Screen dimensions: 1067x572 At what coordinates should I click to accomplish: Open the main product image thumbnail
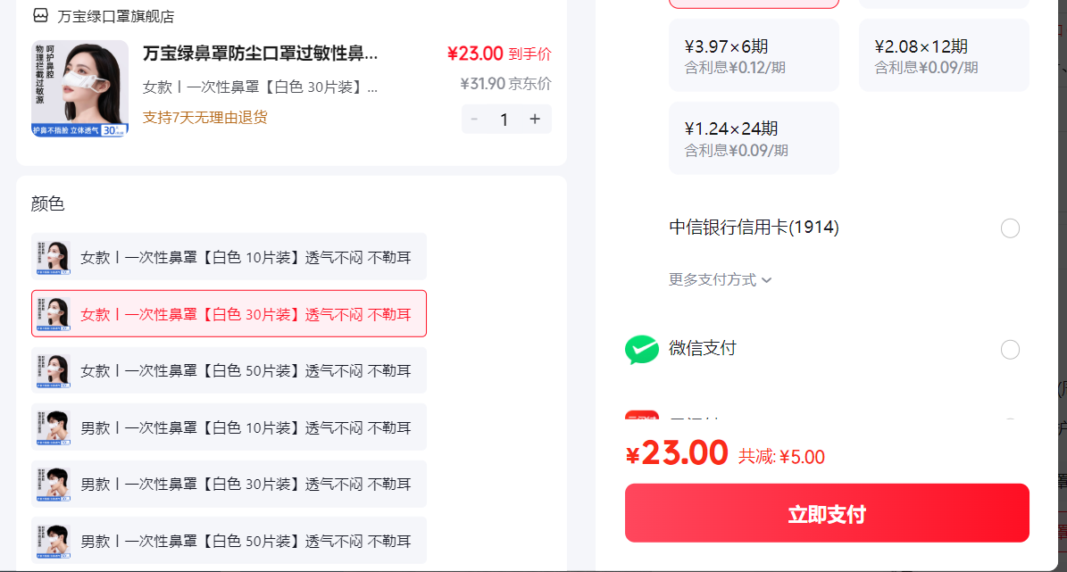pyautogui.click(x=79, y=88)
